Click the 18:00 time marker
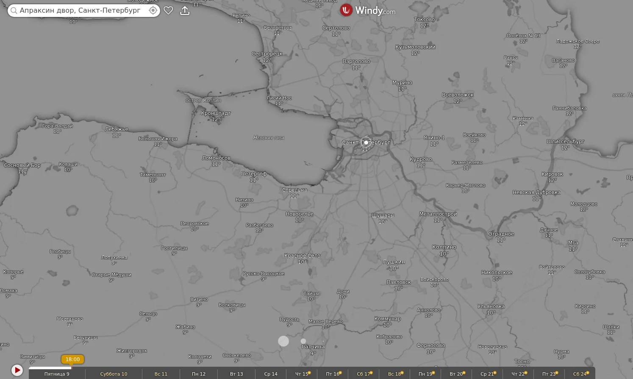The image size is (633, 379). [x=72, y=359]
